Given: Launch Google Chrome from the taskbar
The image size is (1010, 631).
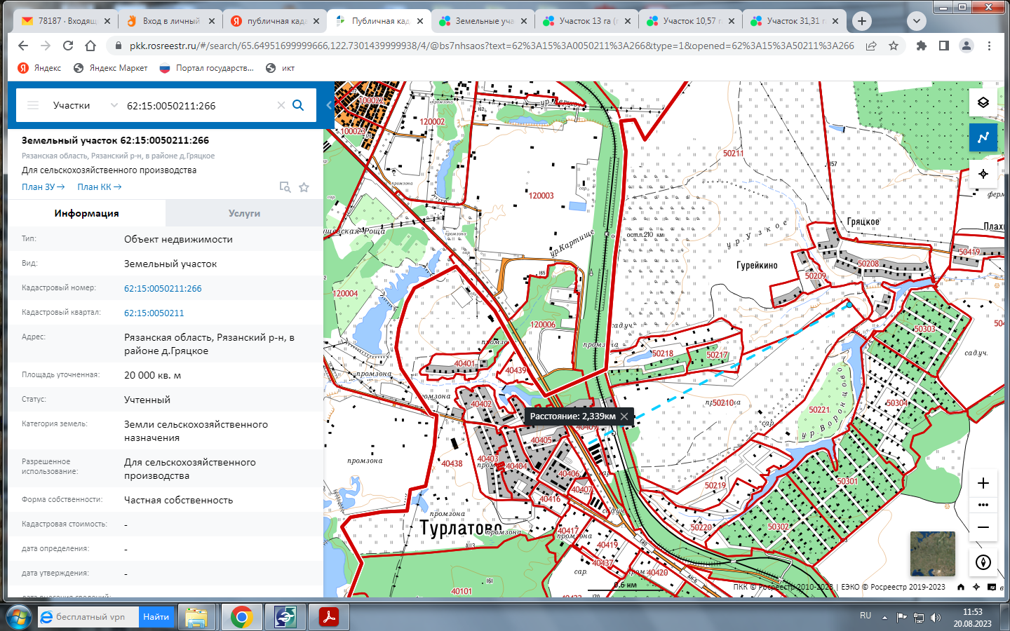Looking at the screenshot, I should point(241,617).
